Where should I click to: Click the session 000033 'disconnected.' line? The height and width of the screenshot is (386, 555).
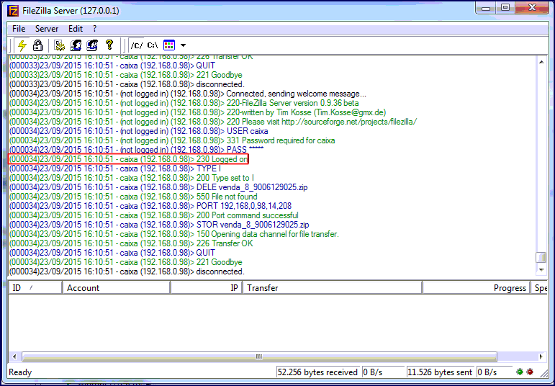pos(127,84)
